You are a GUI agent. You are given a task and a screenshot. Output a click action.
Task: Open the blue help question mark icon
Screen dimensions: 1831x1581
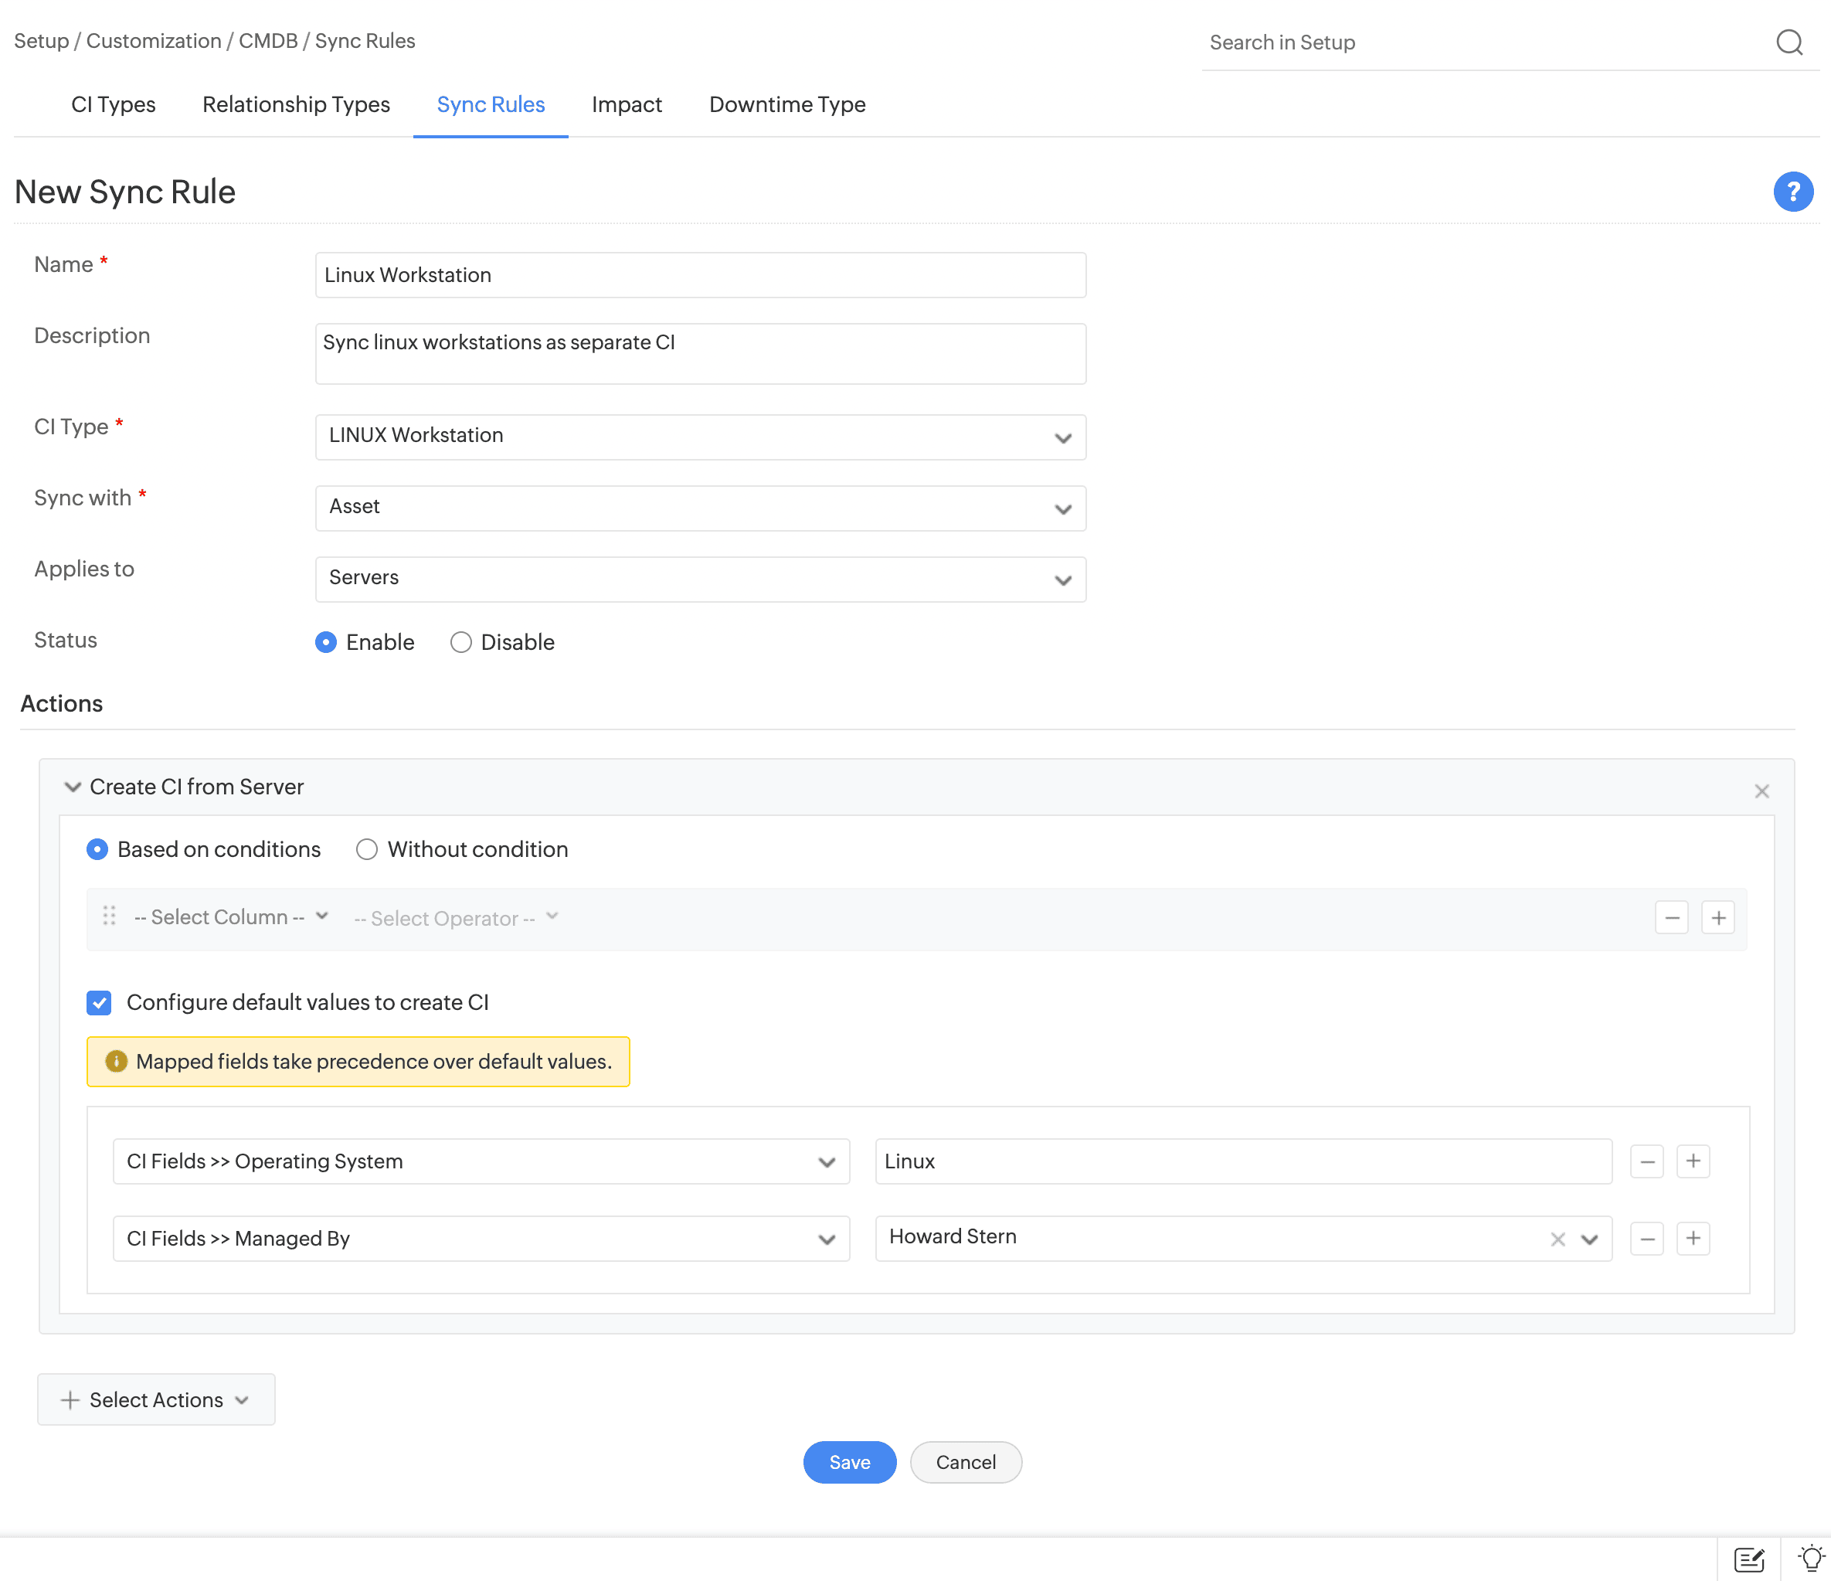[x=1792, y=192]
